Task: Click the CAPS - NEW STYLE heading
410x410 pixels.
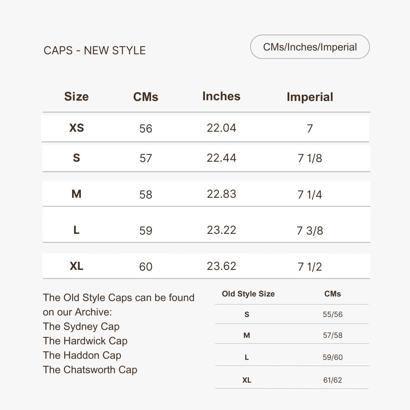Action: click(x=95, y=50)
